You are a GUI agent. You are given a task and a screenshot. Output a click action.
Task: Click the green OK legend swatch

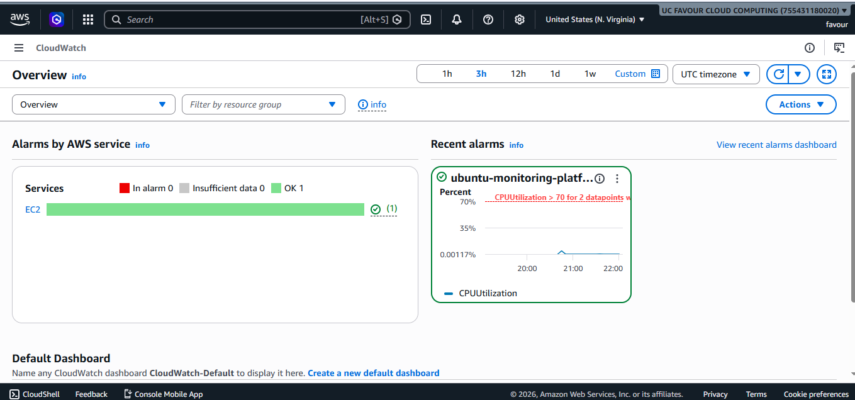click(276, 188)
